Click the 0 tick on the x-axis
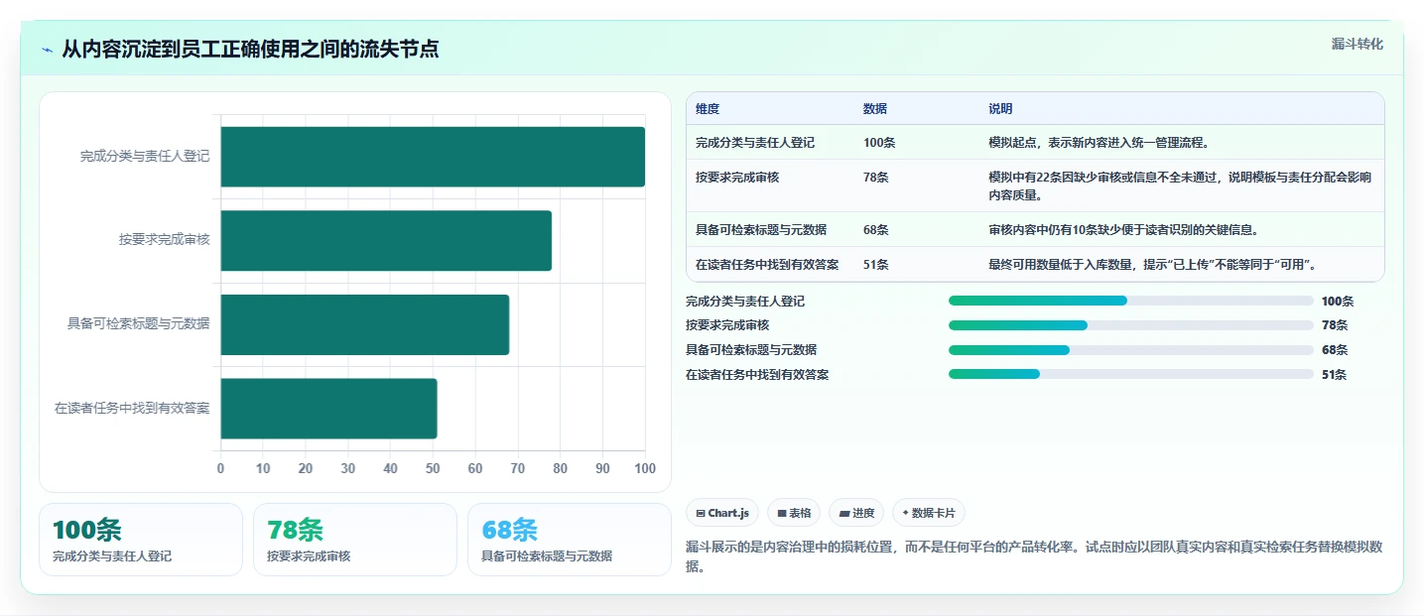The height and width of the screenshot is (616, 1424). (x=220, y=468)
